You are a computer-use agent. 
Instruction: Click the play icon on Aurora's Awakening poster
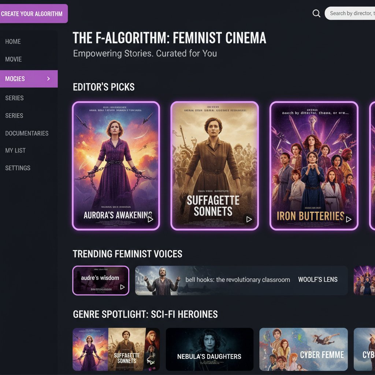pos(150,219)
